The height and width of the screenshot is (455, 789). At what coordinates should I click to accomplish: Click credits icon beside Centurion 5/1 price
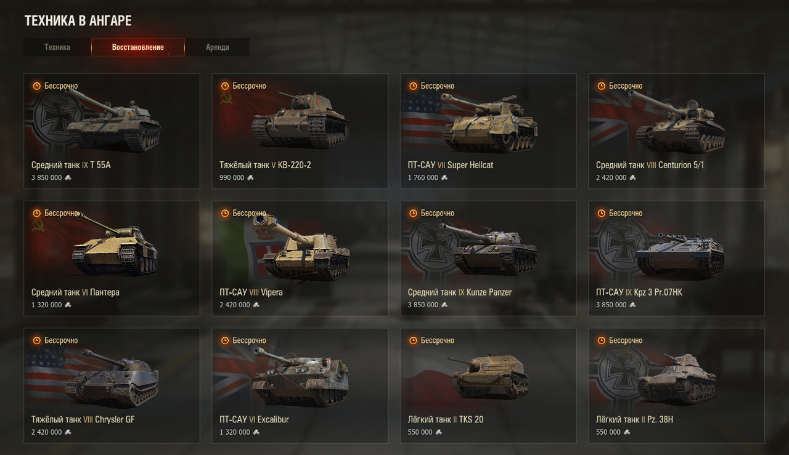pyautogui.click(x=632, y=178)
